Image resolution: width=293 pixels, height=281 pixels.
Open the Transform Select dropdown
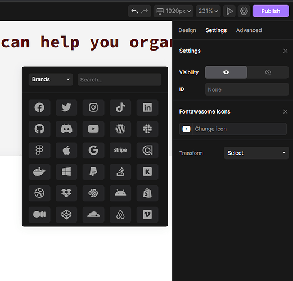pyautogui.click(x=256, y=153)
